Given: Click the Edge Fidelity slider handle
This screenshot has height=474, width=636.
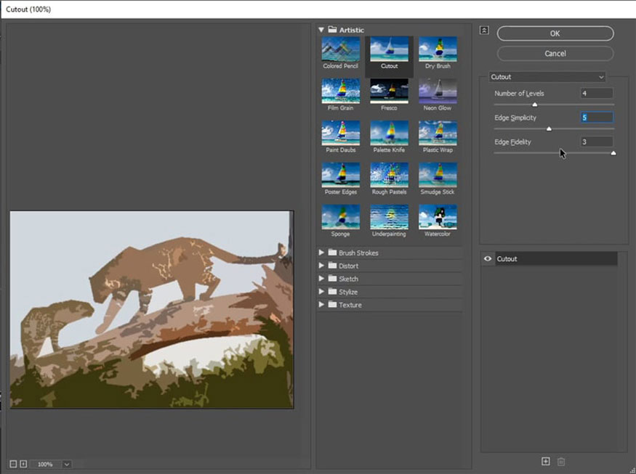Looking at the screenshot, I should coord(613,153).
